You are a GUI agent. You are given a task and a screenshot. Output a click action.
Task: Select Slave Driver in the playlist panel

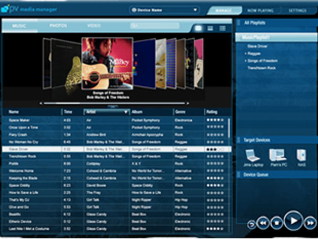(x=257, y=46)
